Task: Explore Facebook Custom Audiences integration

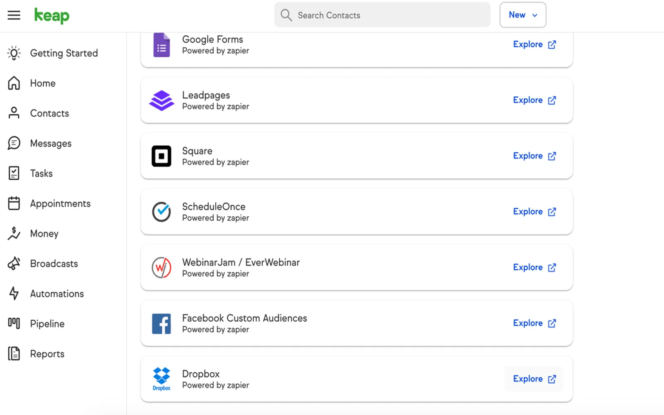Action: click(534, 323)
